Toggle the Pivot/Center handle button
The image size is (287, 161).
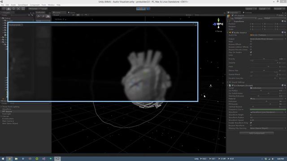[x=33, y=9]
